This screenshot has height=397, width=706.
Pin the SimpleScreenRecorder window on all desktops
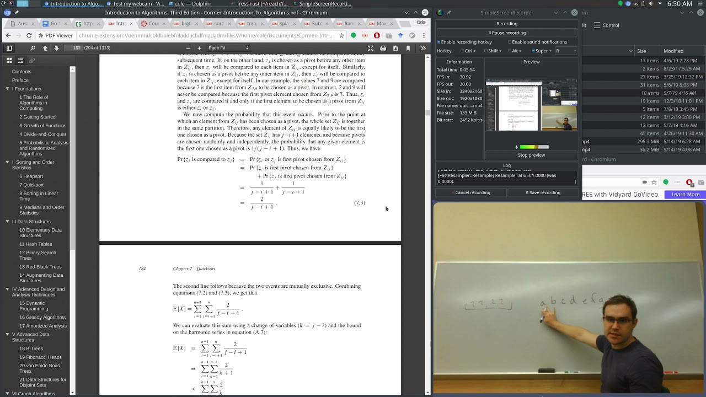448,12
